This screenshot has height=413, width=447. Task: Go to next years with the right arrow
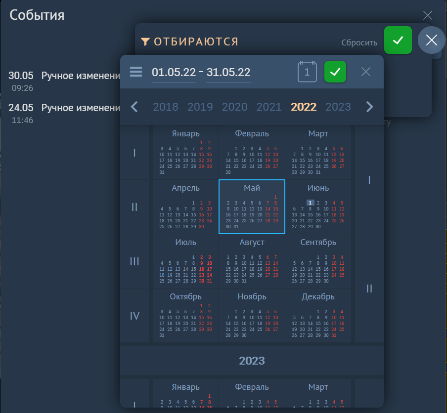[x=369, y=107]
